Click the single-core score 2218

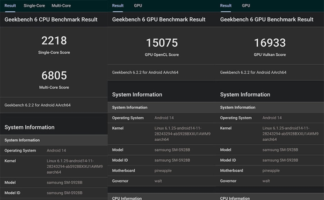pos(54,41)
